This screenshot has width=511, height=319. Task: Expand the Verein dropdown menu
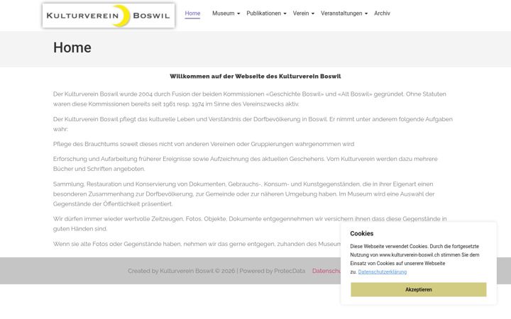pos(304,13)
